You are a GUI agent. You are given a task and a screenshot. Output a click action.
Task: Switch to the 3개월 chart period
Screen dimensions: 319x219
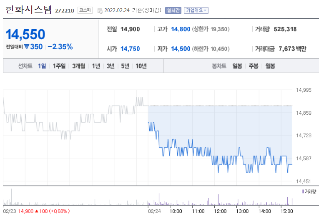79,66
